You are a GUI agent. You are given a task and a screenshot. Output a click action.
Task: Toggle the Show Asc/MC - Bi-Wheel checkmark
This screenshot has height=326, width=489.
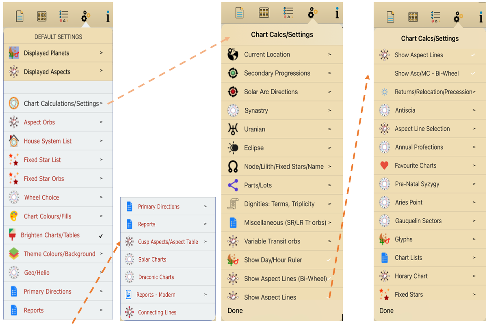click(473, 74)
